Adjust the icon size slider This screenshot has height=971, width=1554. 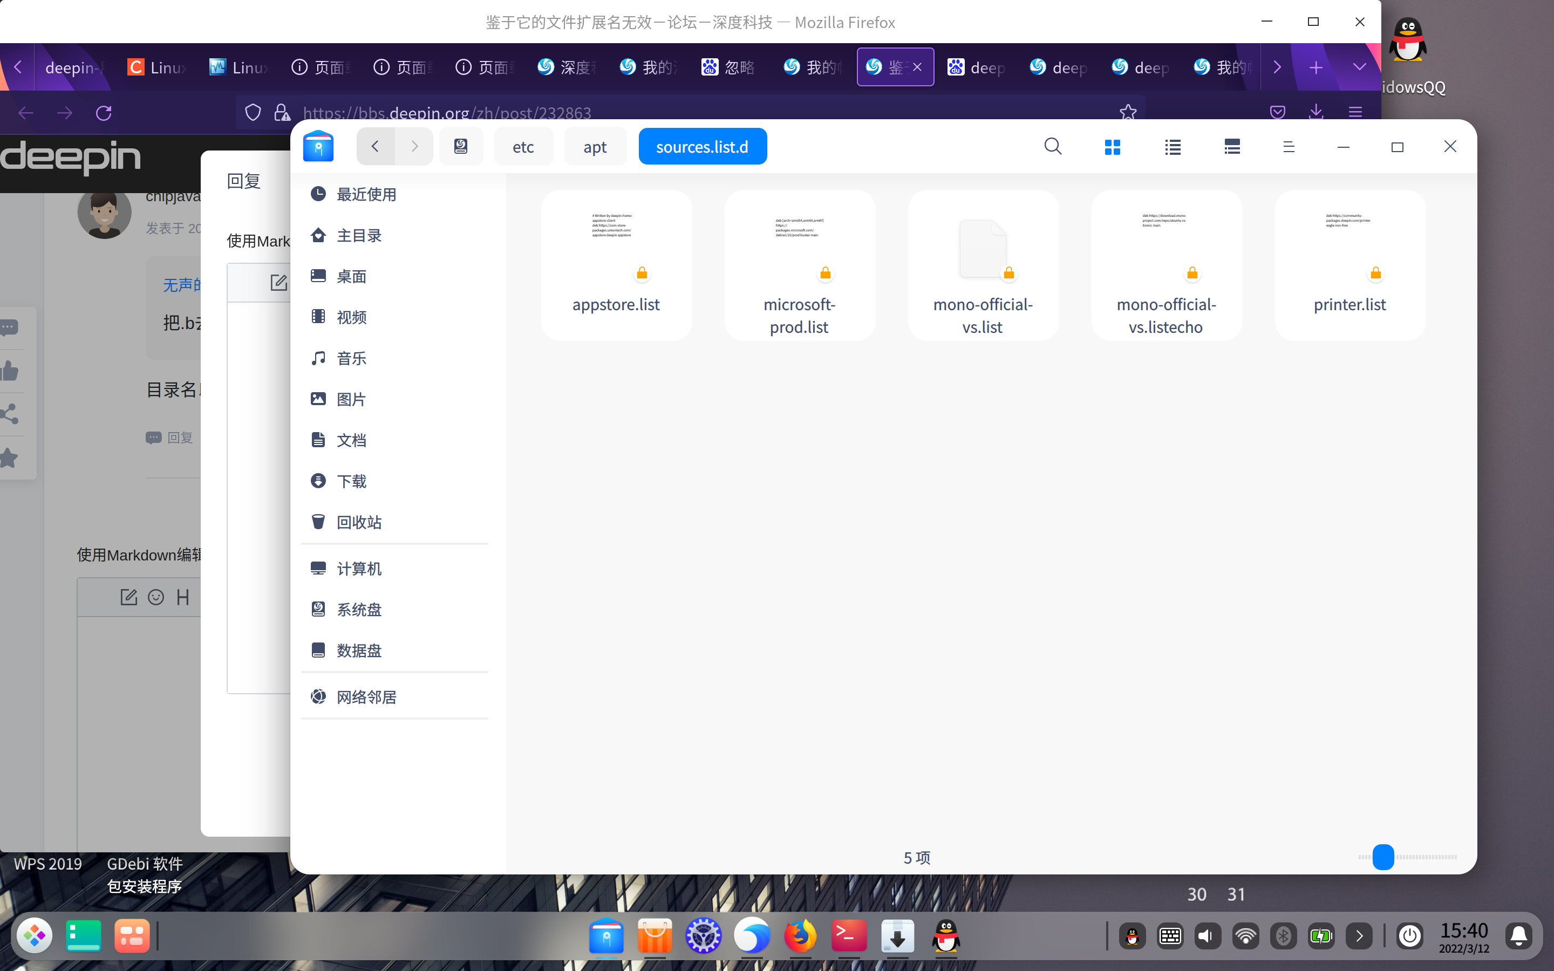tap(1383, 857)
